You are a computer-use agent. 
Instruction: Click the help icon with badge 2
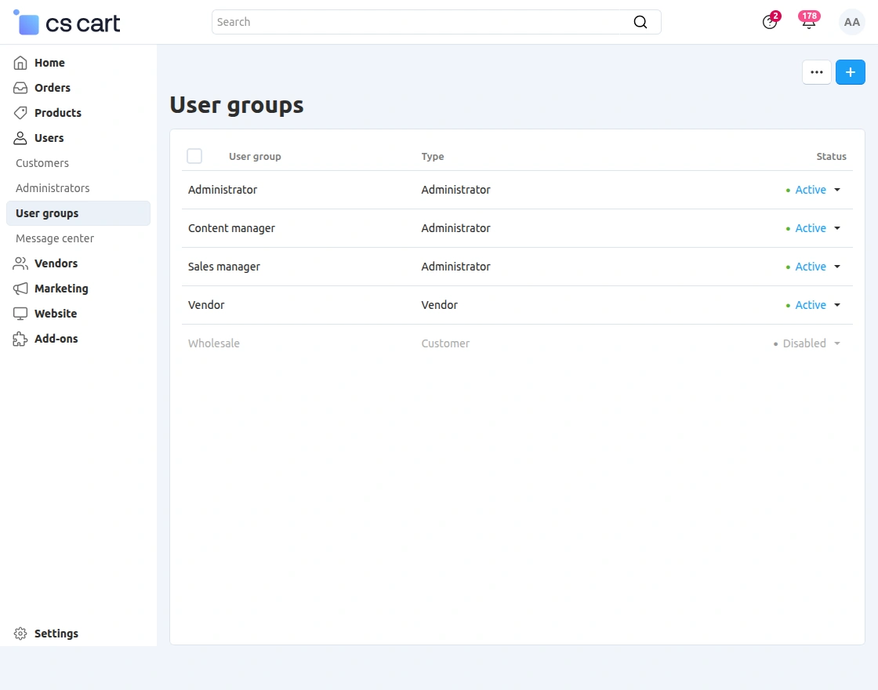tap(769, 24)
